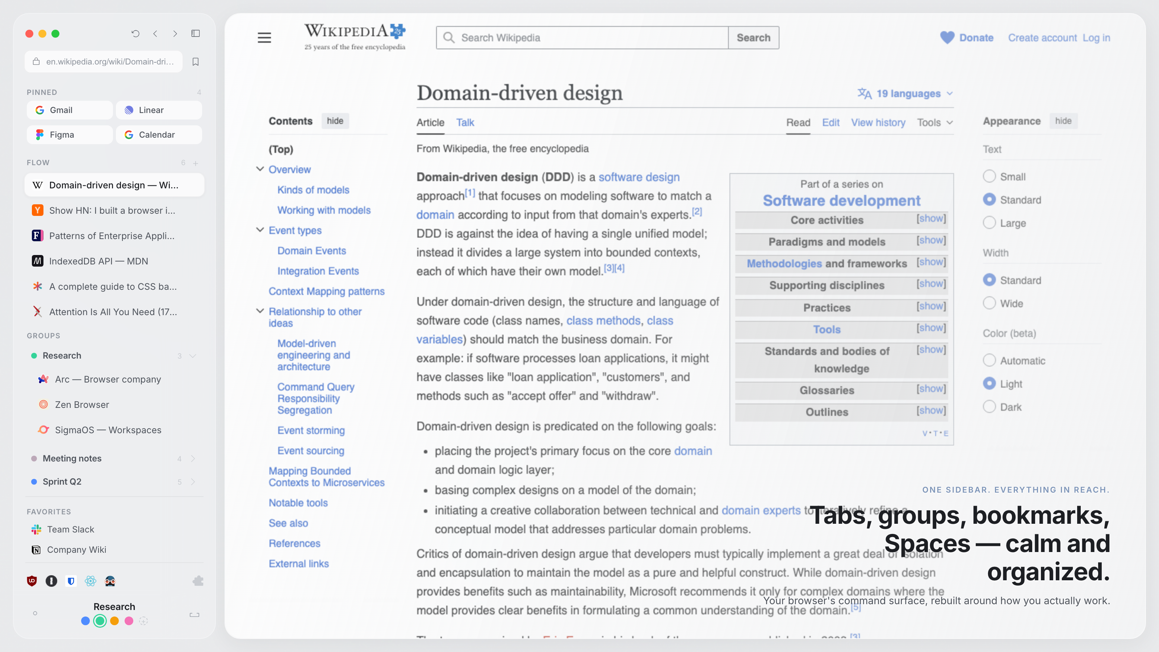Screen dimensions: 1159x652
Task: Select Wide width option
Action: pos(989,303)
